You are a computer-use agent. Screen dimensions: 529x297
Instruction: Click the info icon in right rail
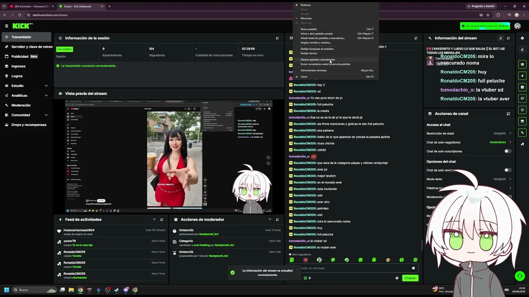click(522, 38)
